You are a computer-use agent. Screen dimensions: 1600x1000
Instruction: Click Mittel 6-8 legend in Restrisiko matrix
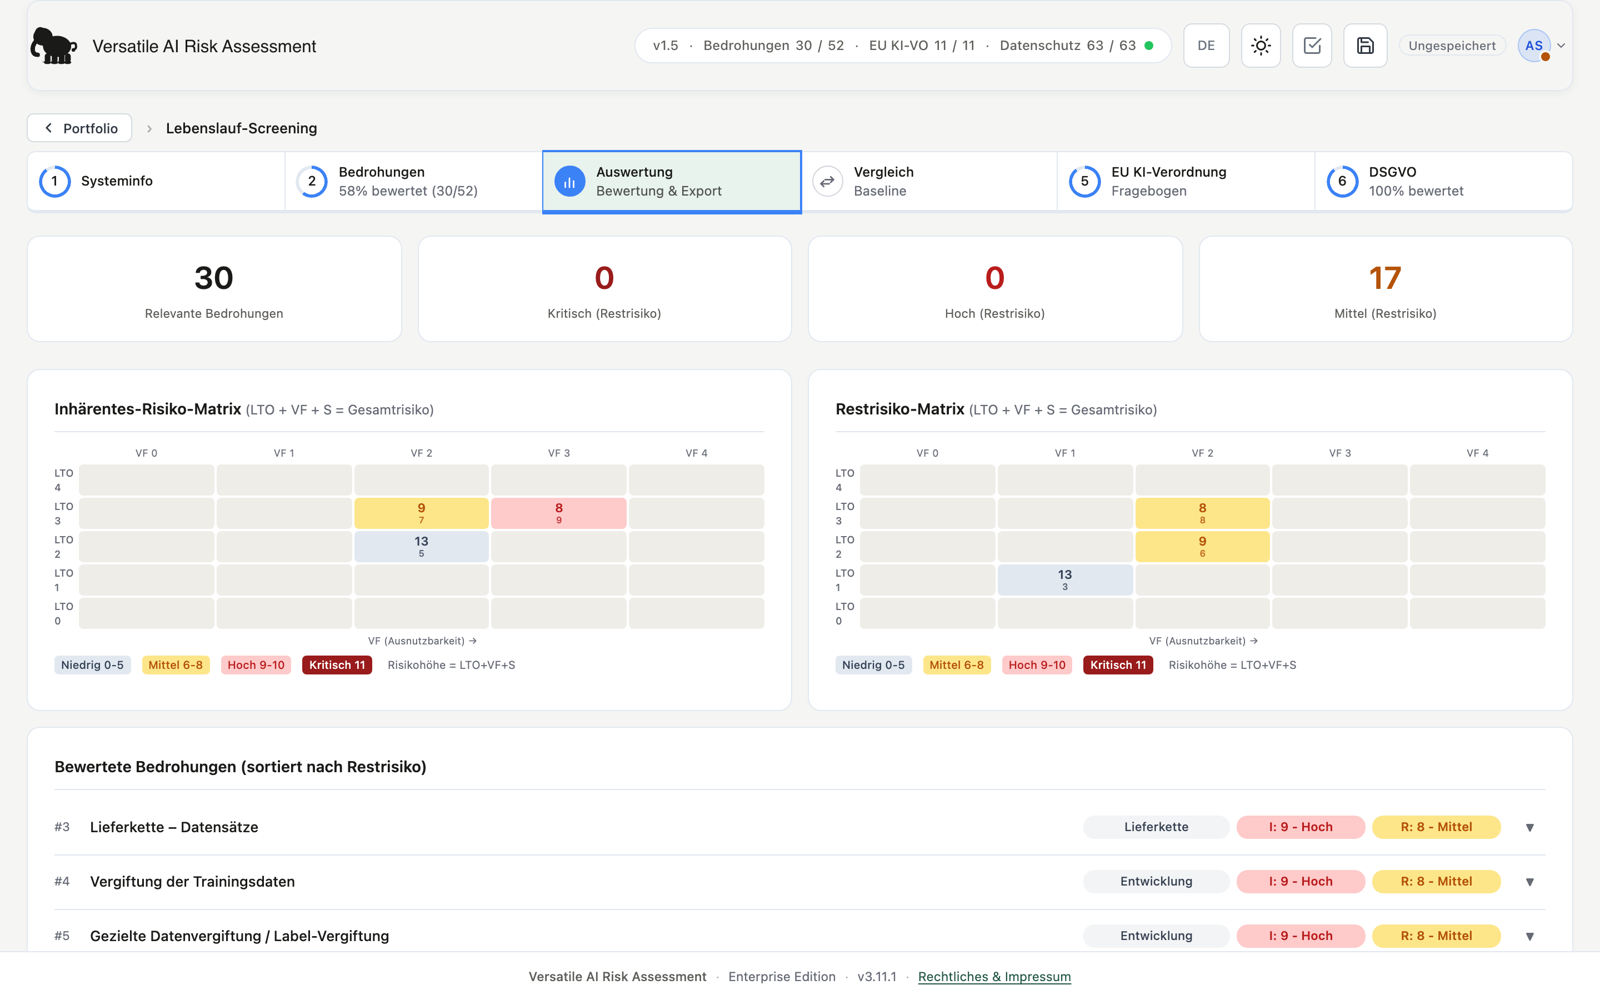point(957,664)
